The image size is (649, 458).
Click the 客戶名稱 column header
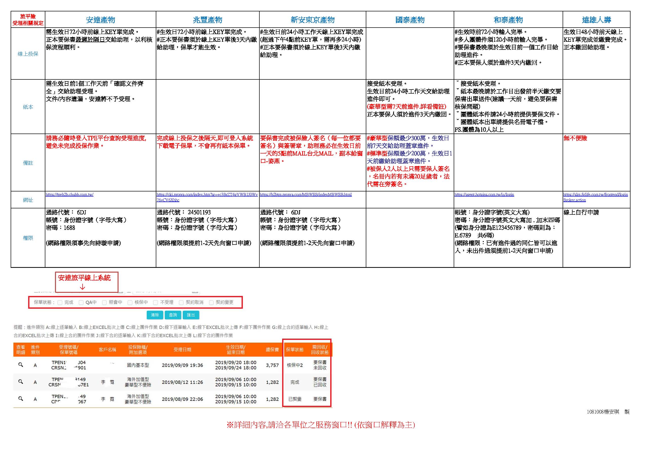107,350
